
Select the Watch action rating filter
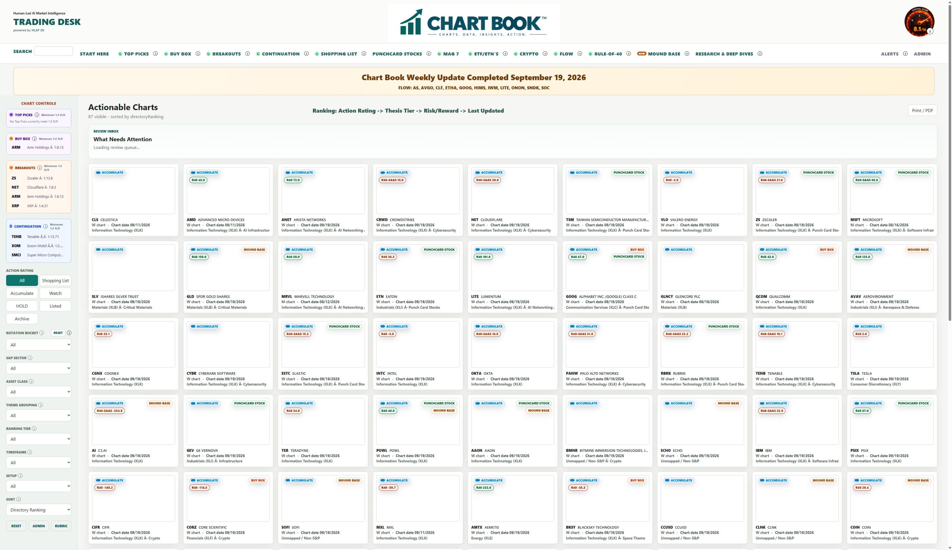coord(55,293)
